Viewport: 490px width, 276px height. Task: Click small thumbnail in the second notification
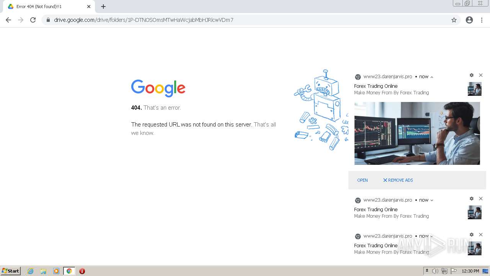pos(474,212)
